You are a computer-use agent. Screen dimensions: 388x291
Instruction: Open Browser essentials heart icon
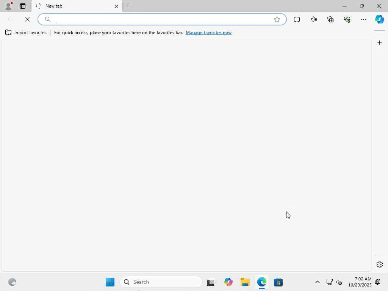pyautogui.click(x=347, y=19)
